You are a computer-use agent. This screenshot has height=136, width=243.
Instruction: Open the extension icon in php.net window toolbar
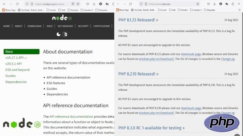[227, 4]
